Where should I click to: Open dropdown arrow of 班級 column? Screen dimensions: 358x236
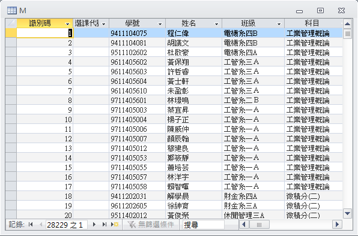[x=279, y=24]
